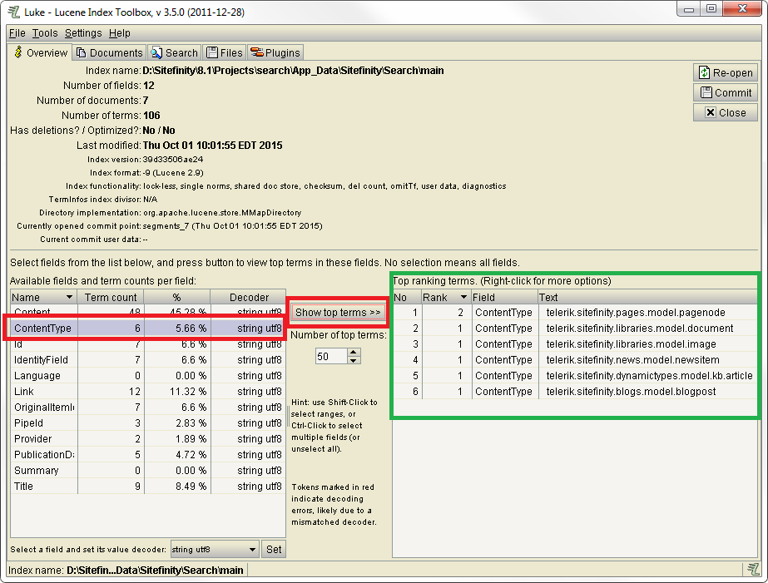Click the Re-open index icon button

point(705,73)
